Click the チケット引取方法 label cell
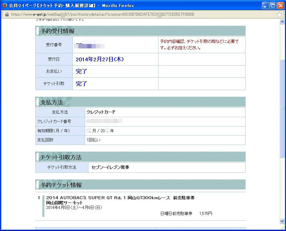 click(62, 167)
